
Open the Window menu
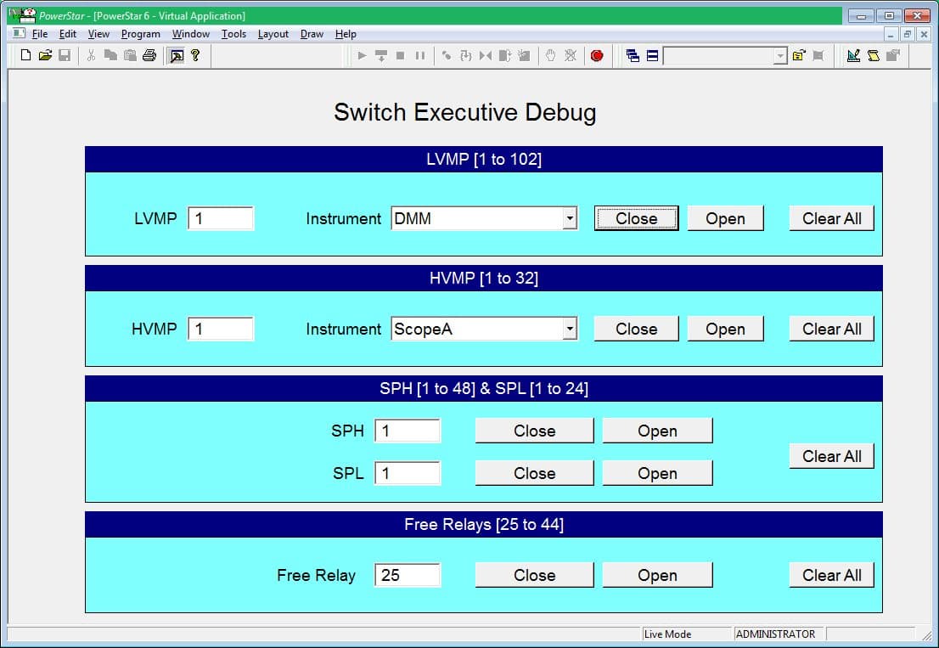[x=191, y=33]
